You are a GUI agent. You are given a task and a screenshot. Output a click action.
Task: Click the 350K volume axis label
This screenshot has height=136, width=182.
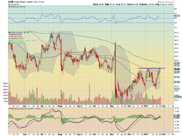tap(5, 83)
